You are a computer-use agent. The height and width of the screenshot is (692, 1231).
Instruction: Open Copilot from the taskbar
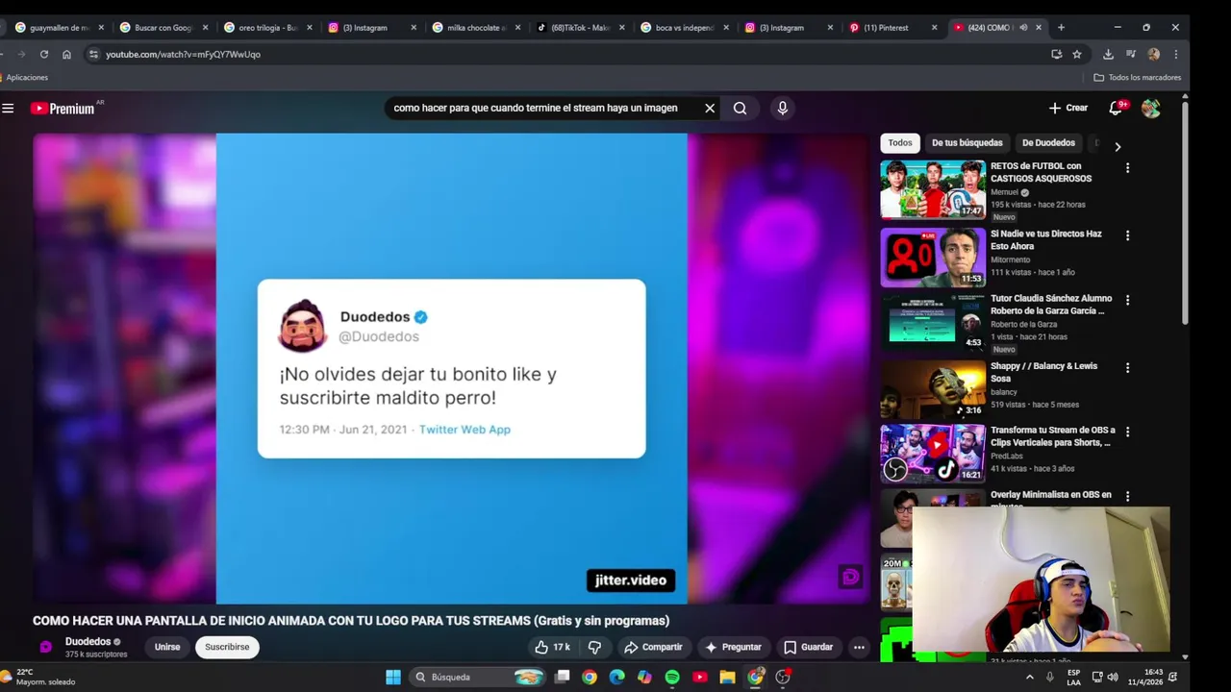pos(644,677)
